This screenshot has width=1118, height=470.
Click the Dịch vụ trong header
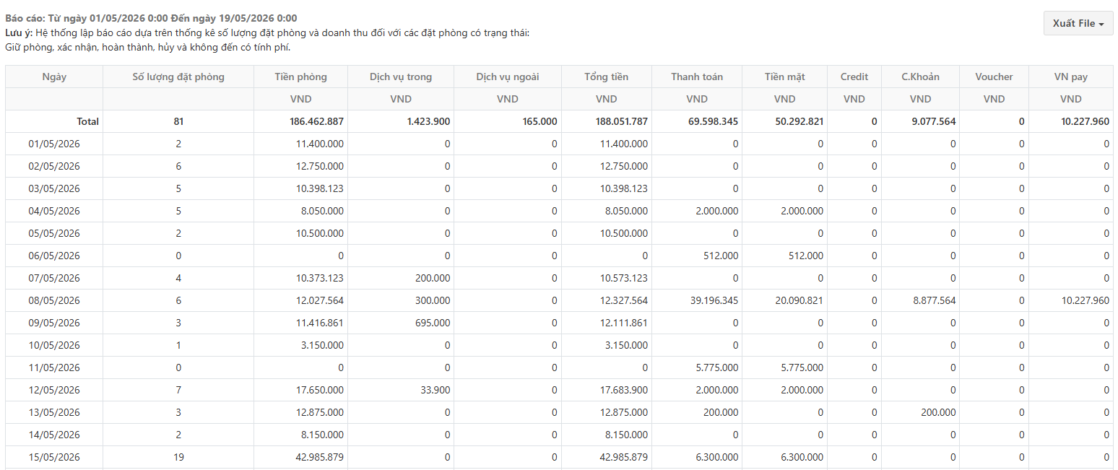point(401,77)
